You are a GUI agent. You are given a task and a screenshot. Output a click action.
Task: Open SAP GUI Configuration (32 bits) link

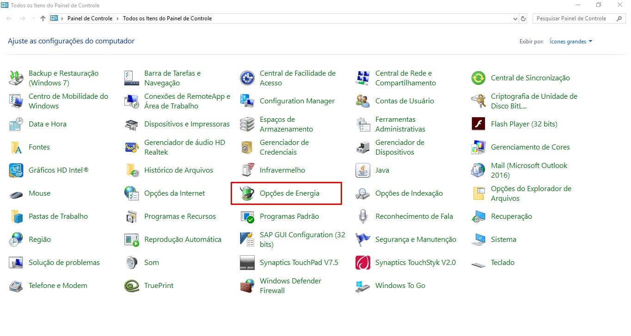(302, 240)
